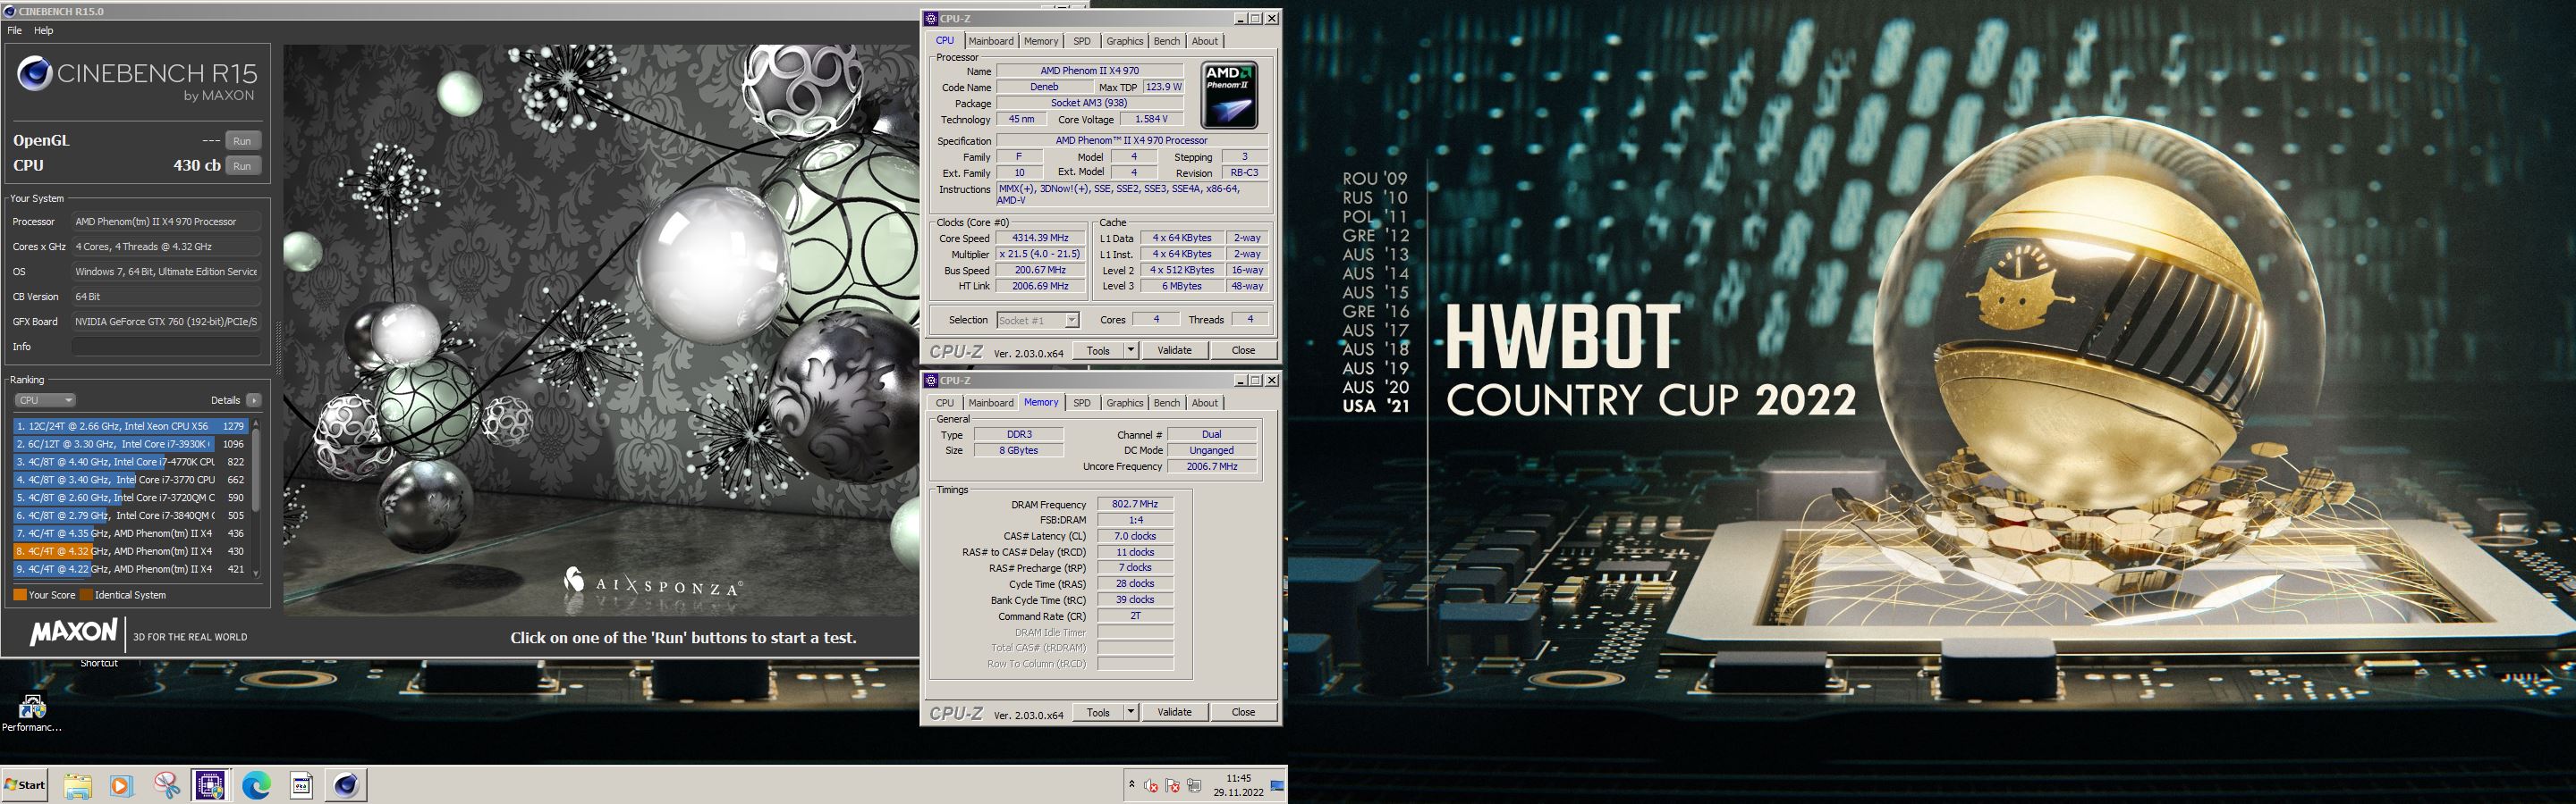Image resolution: width=2576 pixels, height=804 pixels.
Task: Click the upper CPU-Z window title icon
Action: [931, 18]
